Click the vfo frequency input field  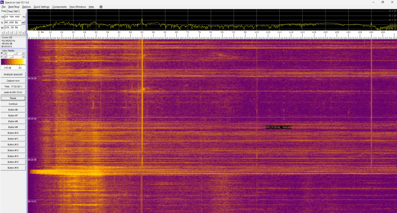click(x=13, y=17)
